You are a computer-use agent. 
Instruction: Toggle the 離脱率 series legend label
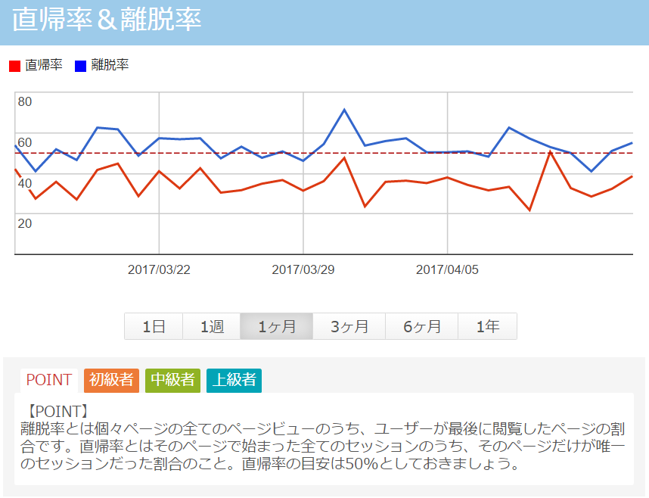pos(110,65)
